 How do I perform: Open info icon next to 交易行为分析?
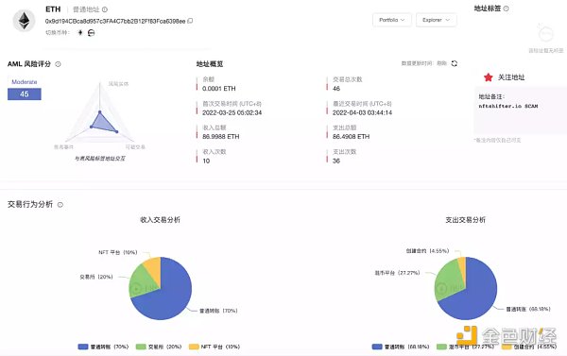pyautogui.click(x=60, y=205)
